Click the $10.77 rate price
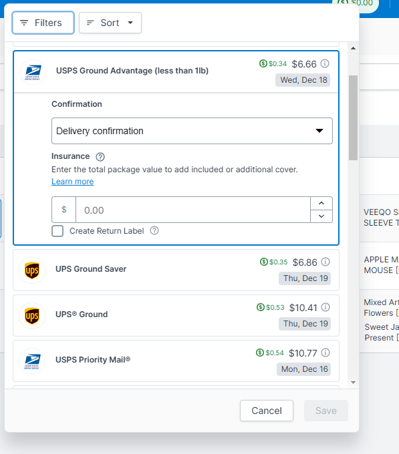Screen dimensions: 399x454 (x=303, y=353)
